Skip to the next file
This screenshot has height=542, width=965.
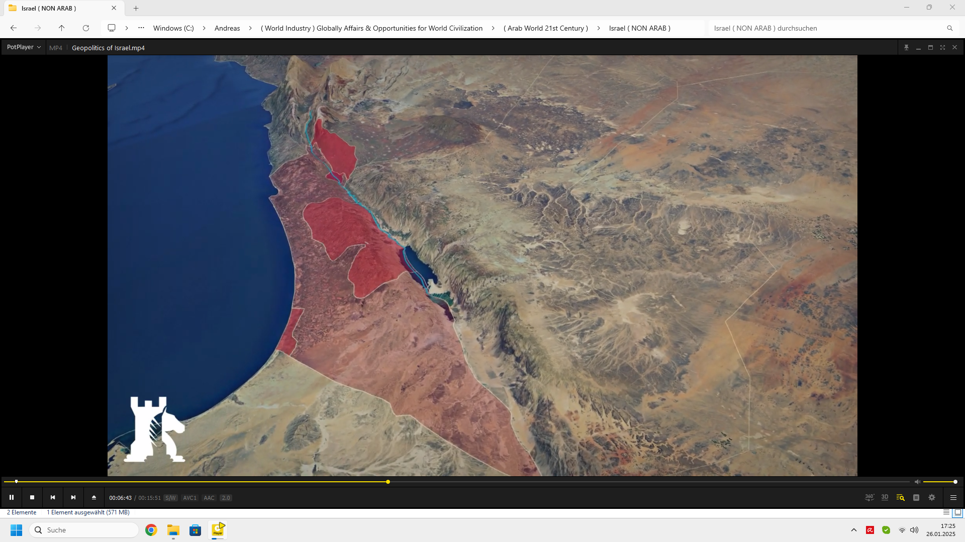73,497
